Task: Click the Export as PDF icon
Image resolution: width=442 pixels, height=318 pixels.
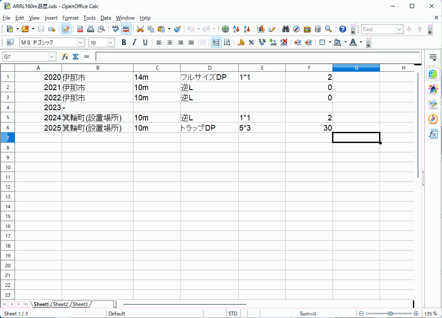Action: [x=80, y=29]
